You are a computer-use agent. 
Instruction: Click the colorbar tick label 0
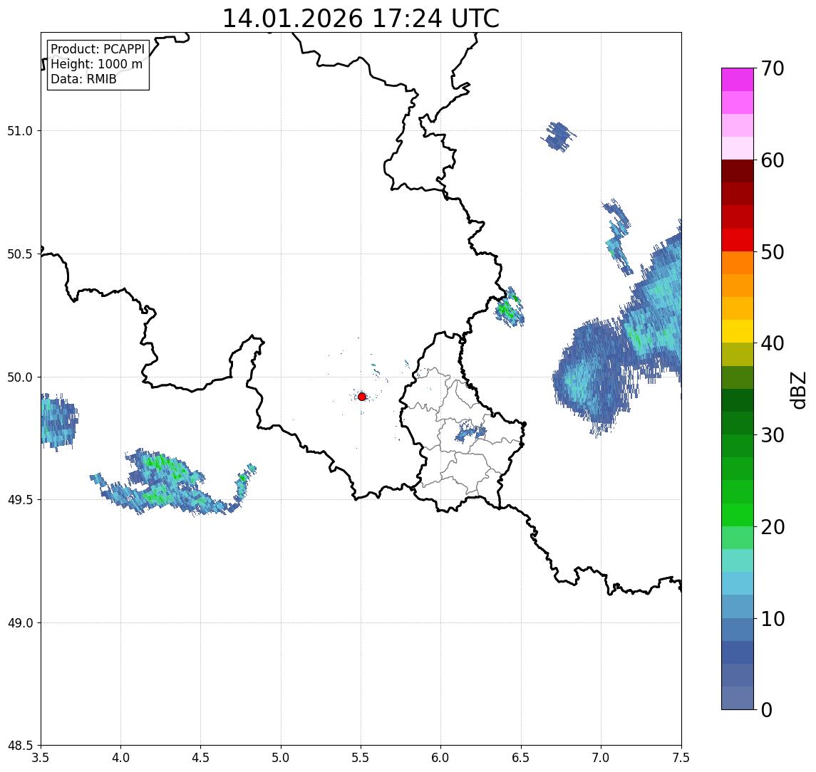767,709
